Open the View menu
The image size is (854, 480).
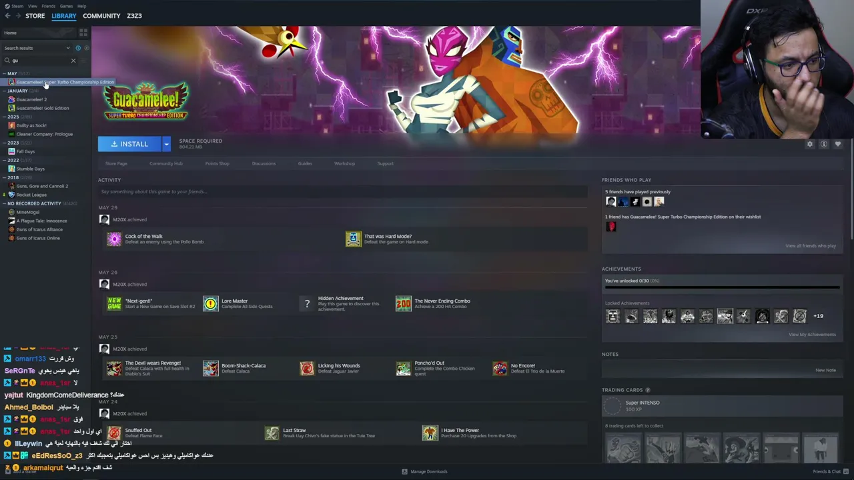pos(32,6)
